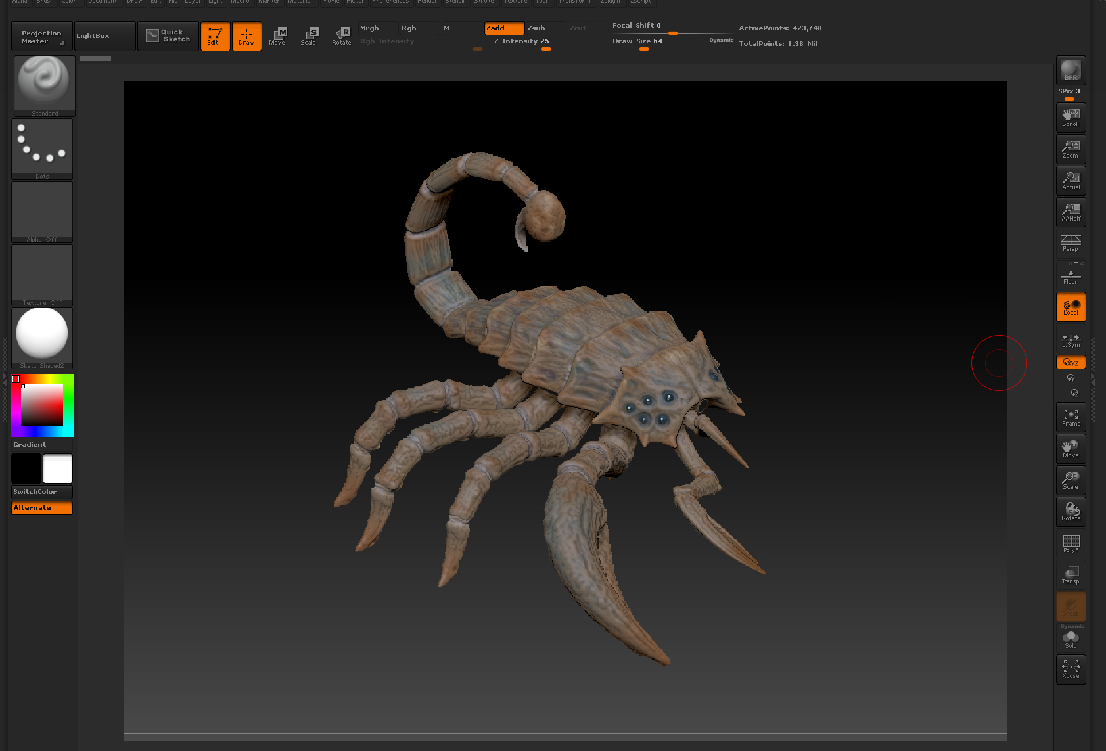Viewport: 1106px width, 751px height.
Task: Click the SketchShaded2 material sphere
Action: (42, 335)
